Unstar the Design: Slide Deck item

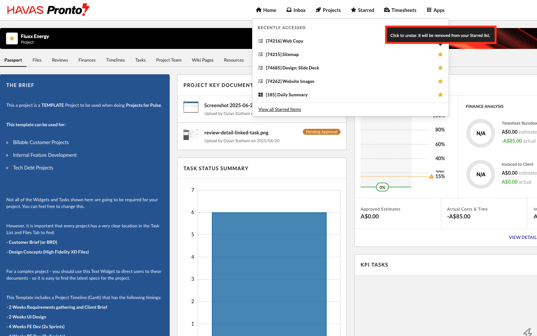440,68
